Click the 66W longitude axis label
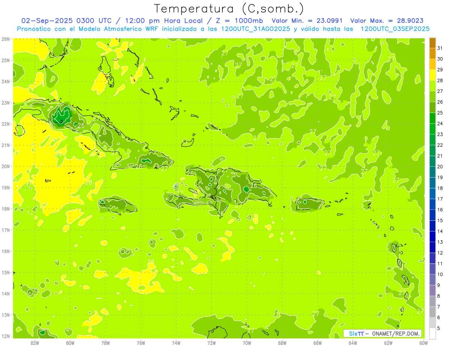The width and height of the screenshot is (450, 348). tap(318, 343)
